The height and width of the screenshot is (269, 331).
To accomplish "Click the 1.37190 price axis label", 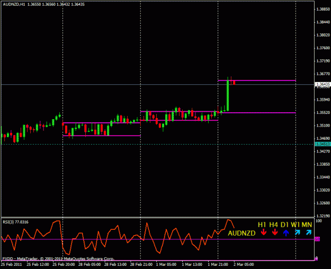I will 323,61.
